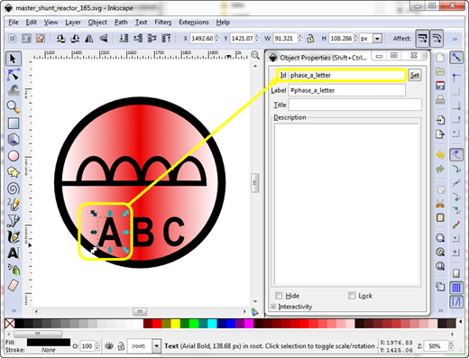Select the Node edit tool
The width and height of the screenshot is (469, 358).
tap(13, 75)
